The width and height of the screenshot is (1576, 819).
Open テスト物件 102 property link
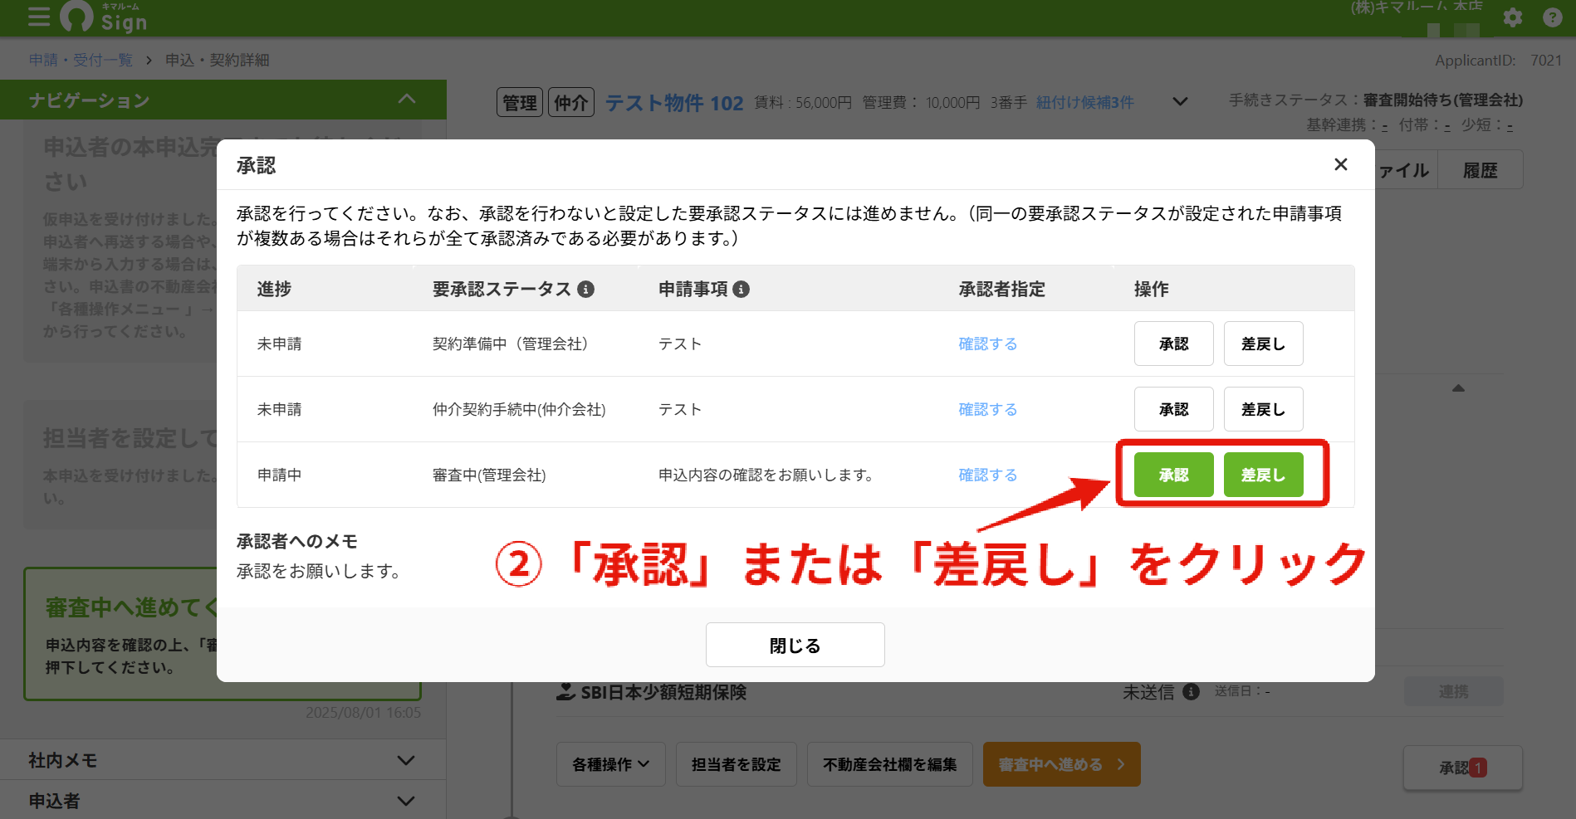click(673, 102)
